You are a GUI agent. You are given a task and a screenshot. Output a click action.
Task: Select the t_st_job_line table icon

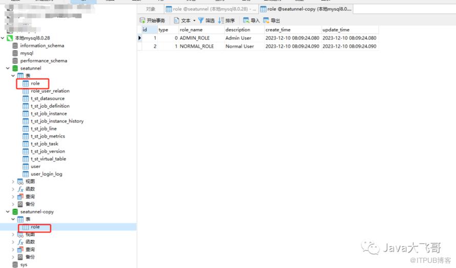26,129
